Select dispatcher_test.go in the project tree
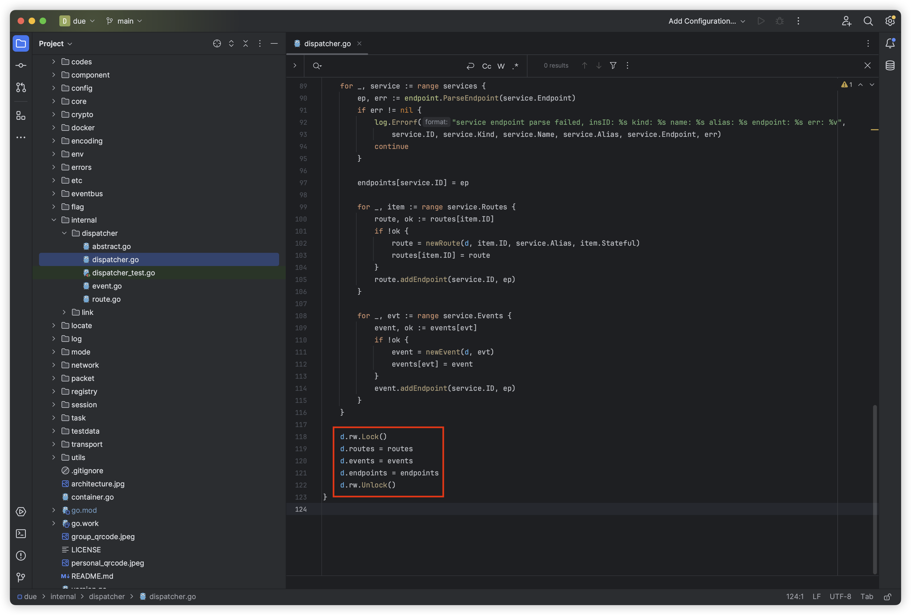911x615 pixels. coord(123,273)
